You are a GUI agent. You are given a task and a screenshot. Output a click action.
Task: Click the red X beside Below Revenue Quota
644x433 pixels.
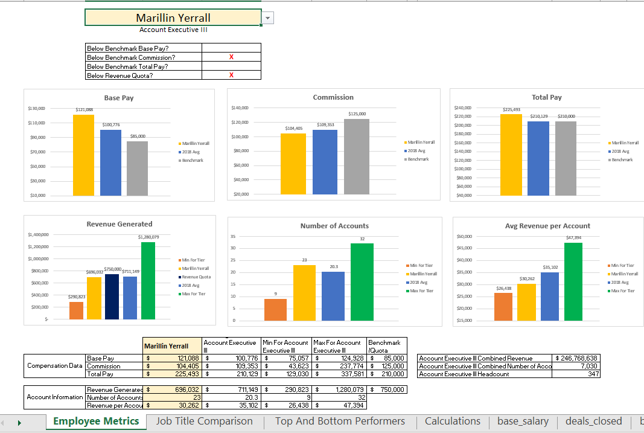click(x=231, y=74)
